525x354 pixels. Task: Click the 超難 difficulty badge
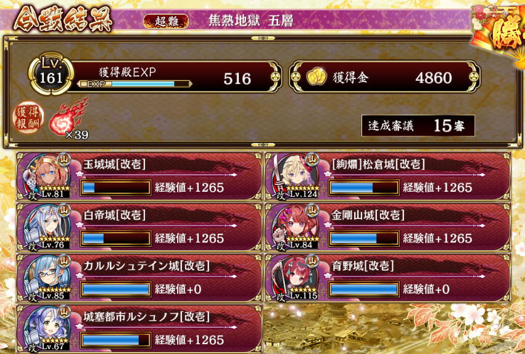pos(166,22)
